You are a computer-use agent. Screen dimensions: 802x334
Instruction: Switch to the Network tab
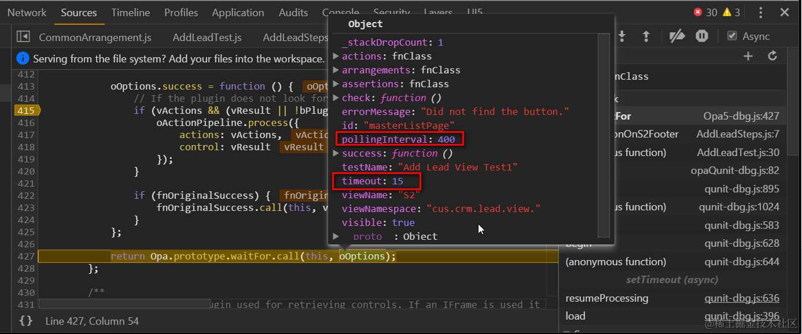pyautogui.click(x=27, y=12)
